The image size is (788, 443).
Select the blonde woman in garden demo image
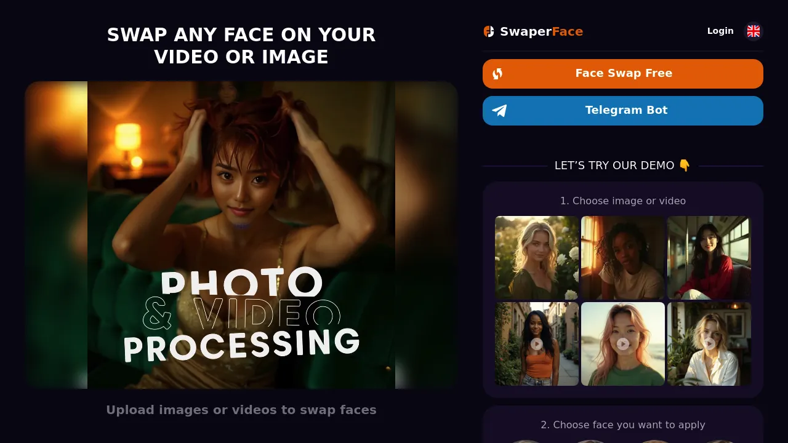[536, 257]
